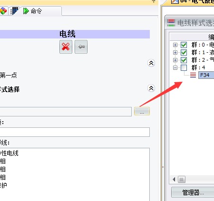
Task: Pin the 电线 command panel
Action: 81,47
